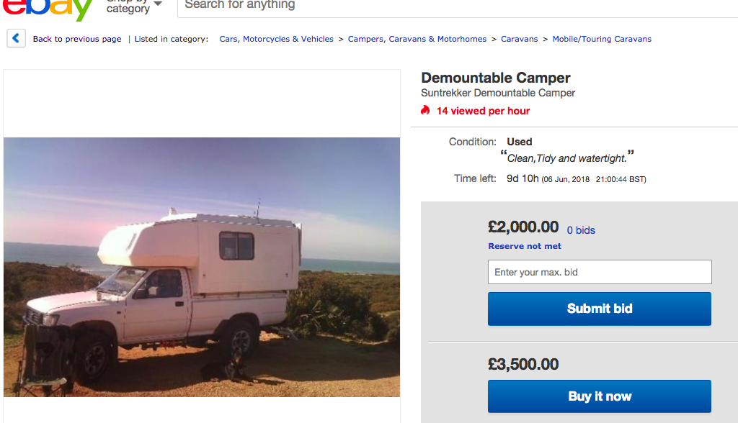
Task: Follow the Back to previous page link
Action: pyautogui.click(x=77, y=40)
